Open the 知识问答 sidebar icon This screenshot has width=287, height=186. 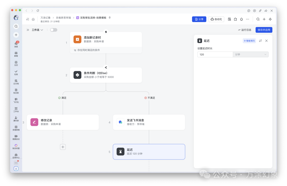click(16, 147)
